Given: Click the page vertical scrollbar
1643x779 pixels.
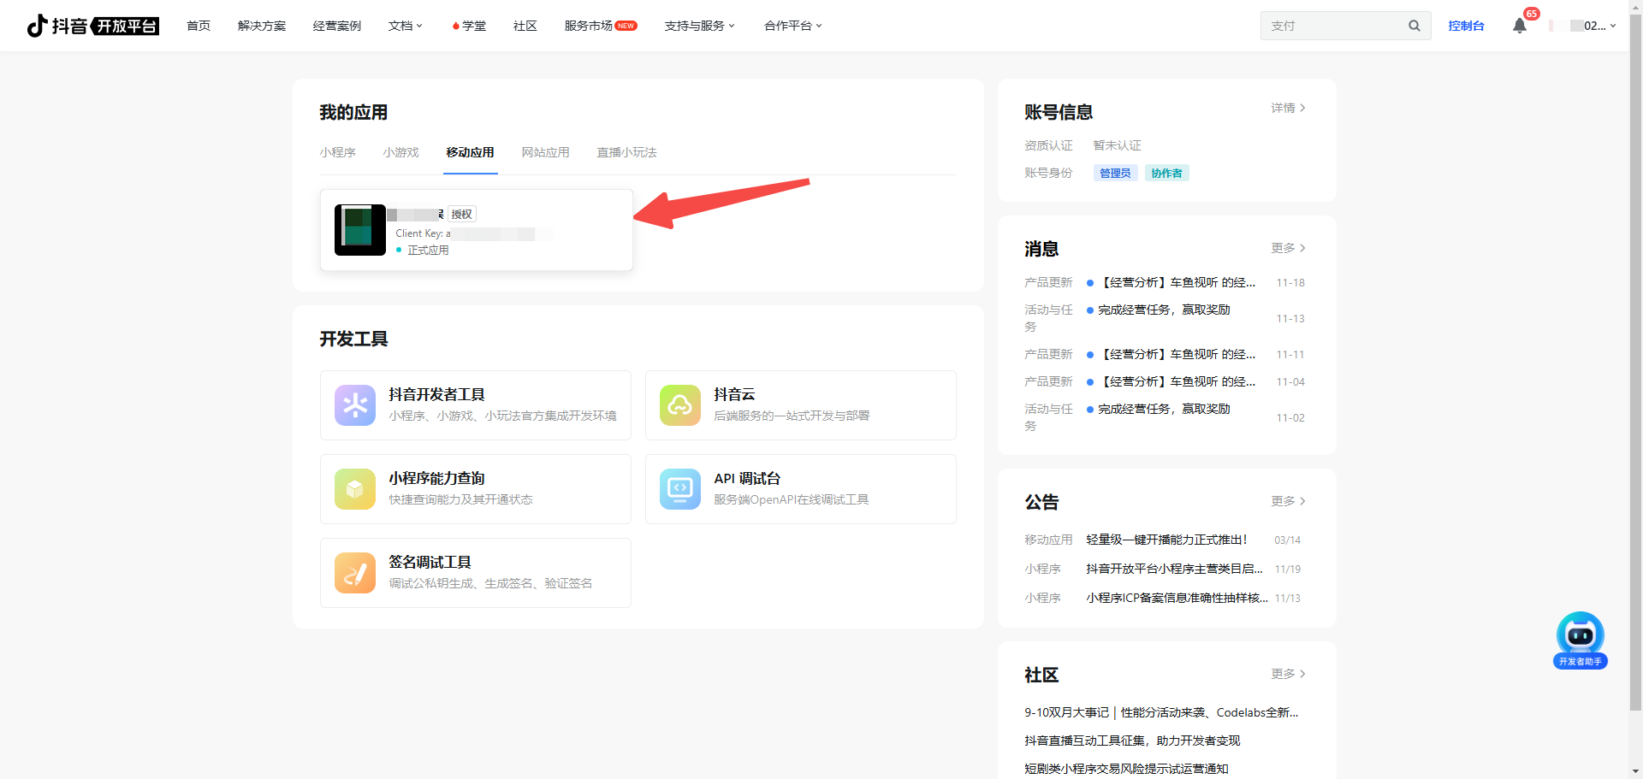Looking at the screenshot, I should (1635, 363).
